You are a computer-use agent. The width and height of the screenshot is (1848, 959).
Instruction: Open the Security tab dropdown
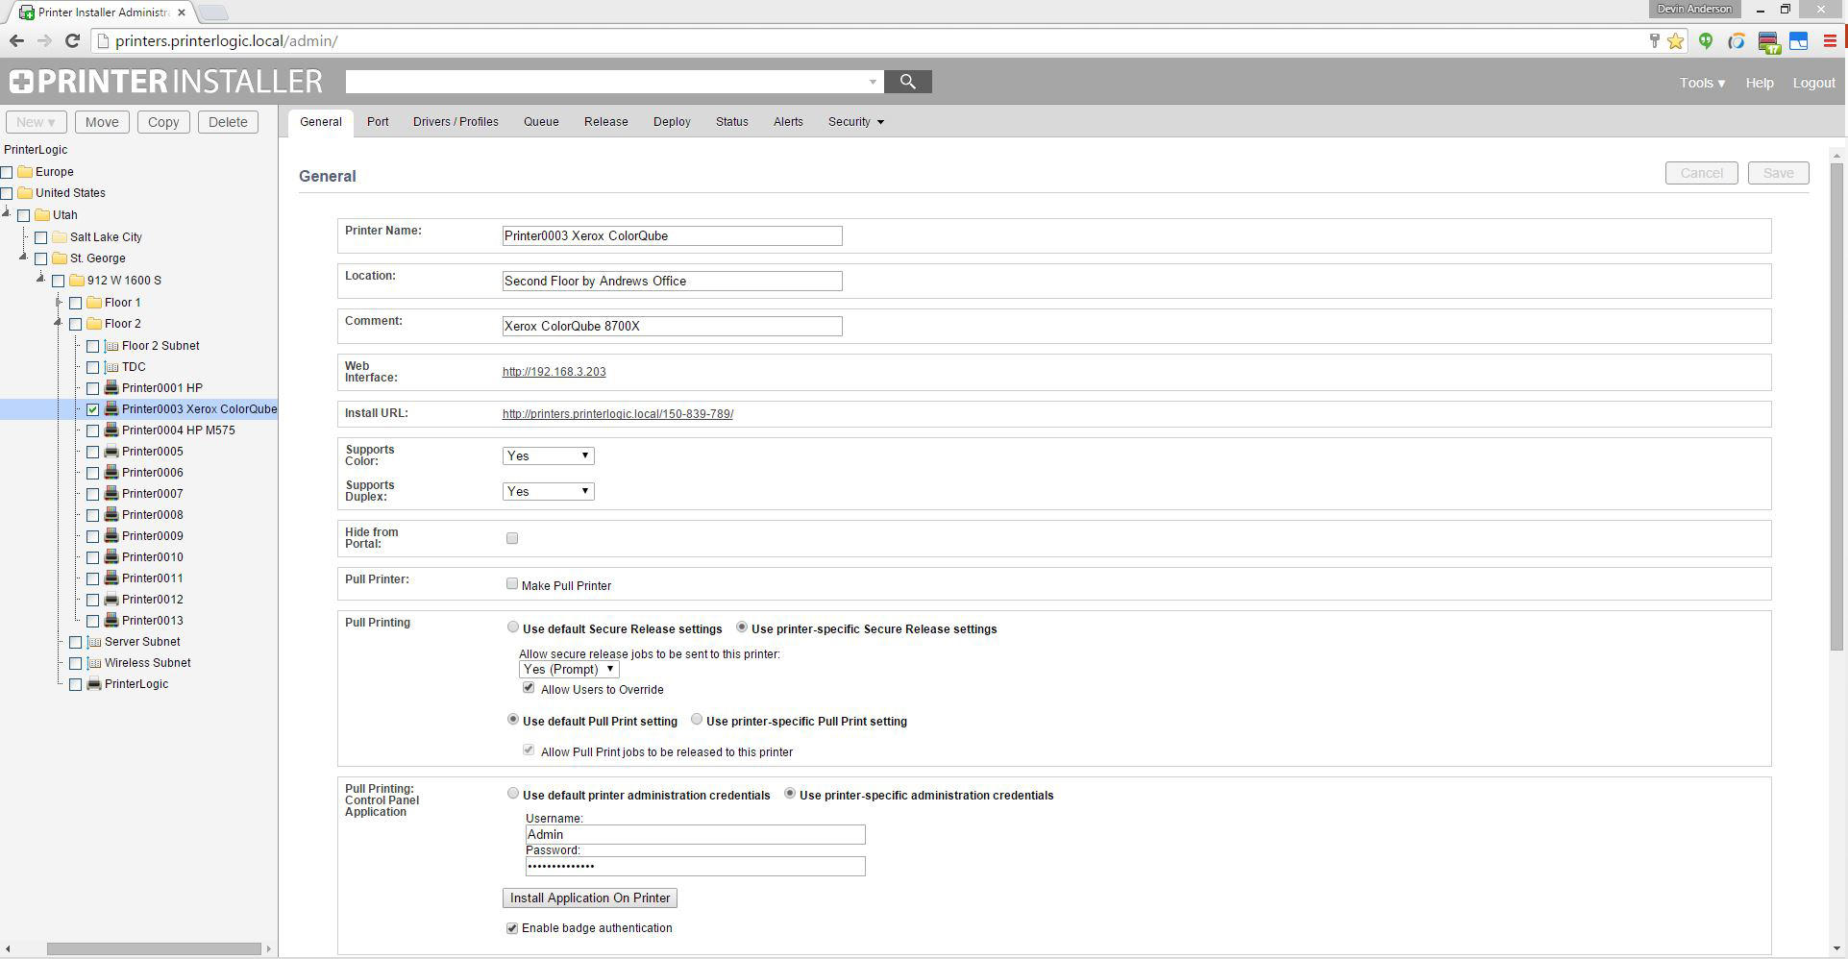[855, 122]
